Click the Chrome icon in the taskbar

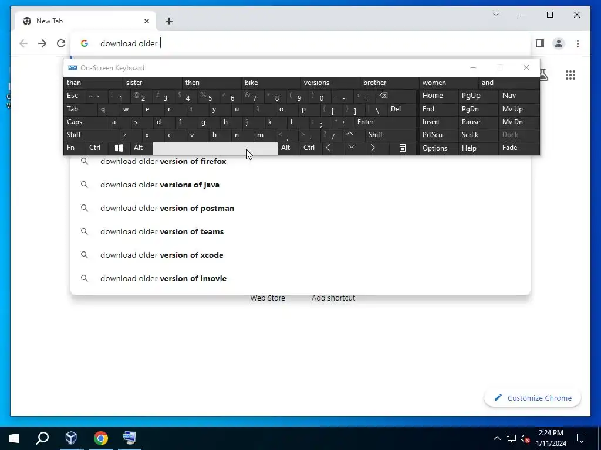(x=101, y=438)
